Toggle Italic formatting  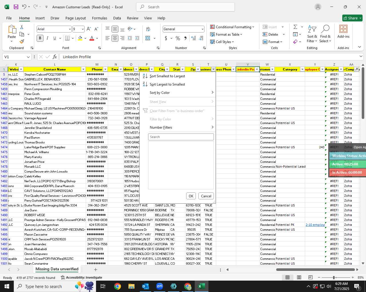pyautogui.click(x=47, y=38)
